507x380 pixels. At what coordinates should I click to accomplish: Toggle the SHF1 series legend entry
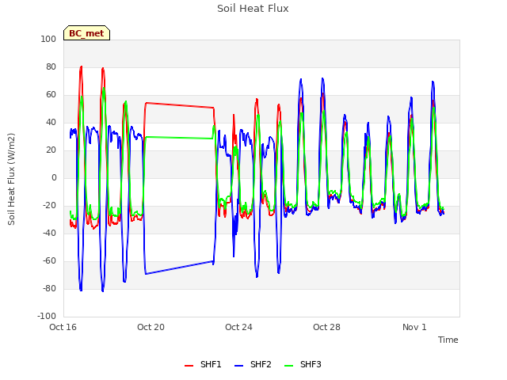203,364
